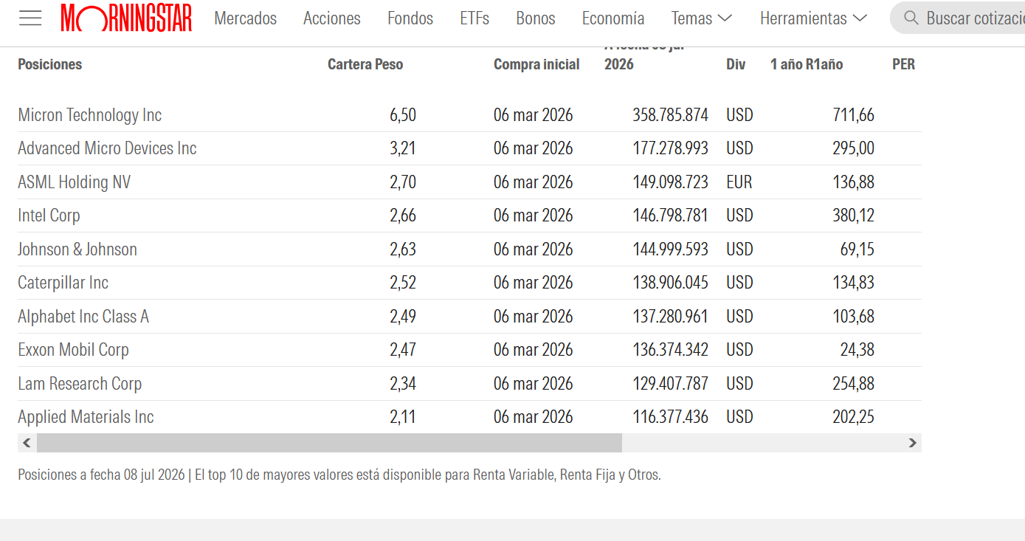The image size is (1025, 541).
Task: Click the Posiciones a fecha footnote text
Action: point(339,475)
